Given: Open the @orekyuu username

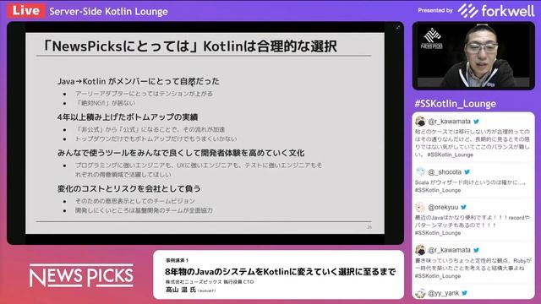Looking at the screenshot, I should point(443,207).
